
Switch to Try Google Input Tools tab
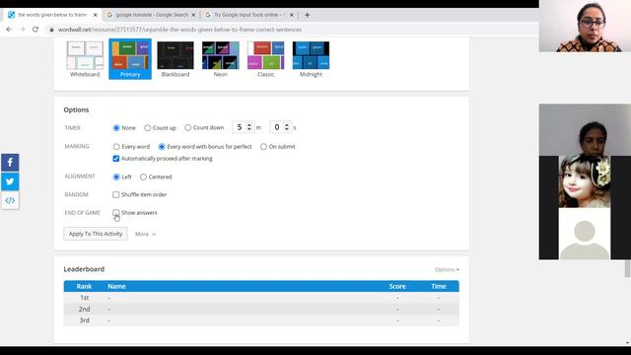coord(249,15)
